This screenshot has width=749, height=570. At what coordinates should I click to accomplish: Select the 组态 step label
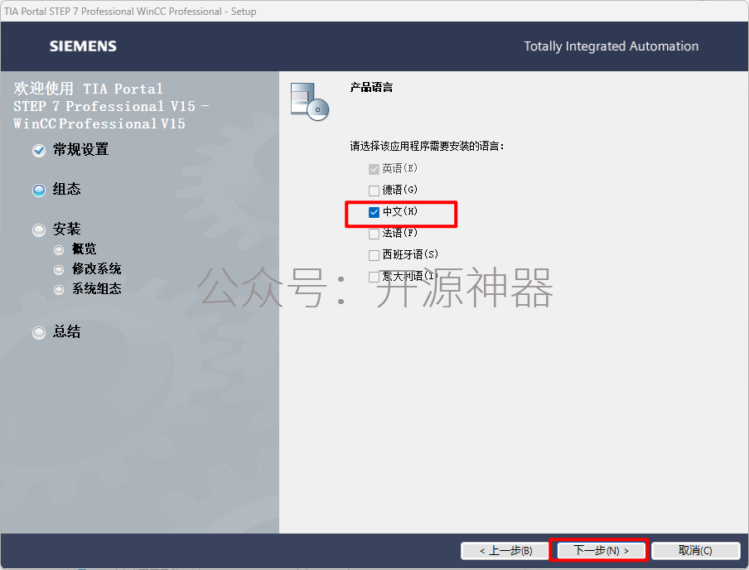(x=66, y=189)
